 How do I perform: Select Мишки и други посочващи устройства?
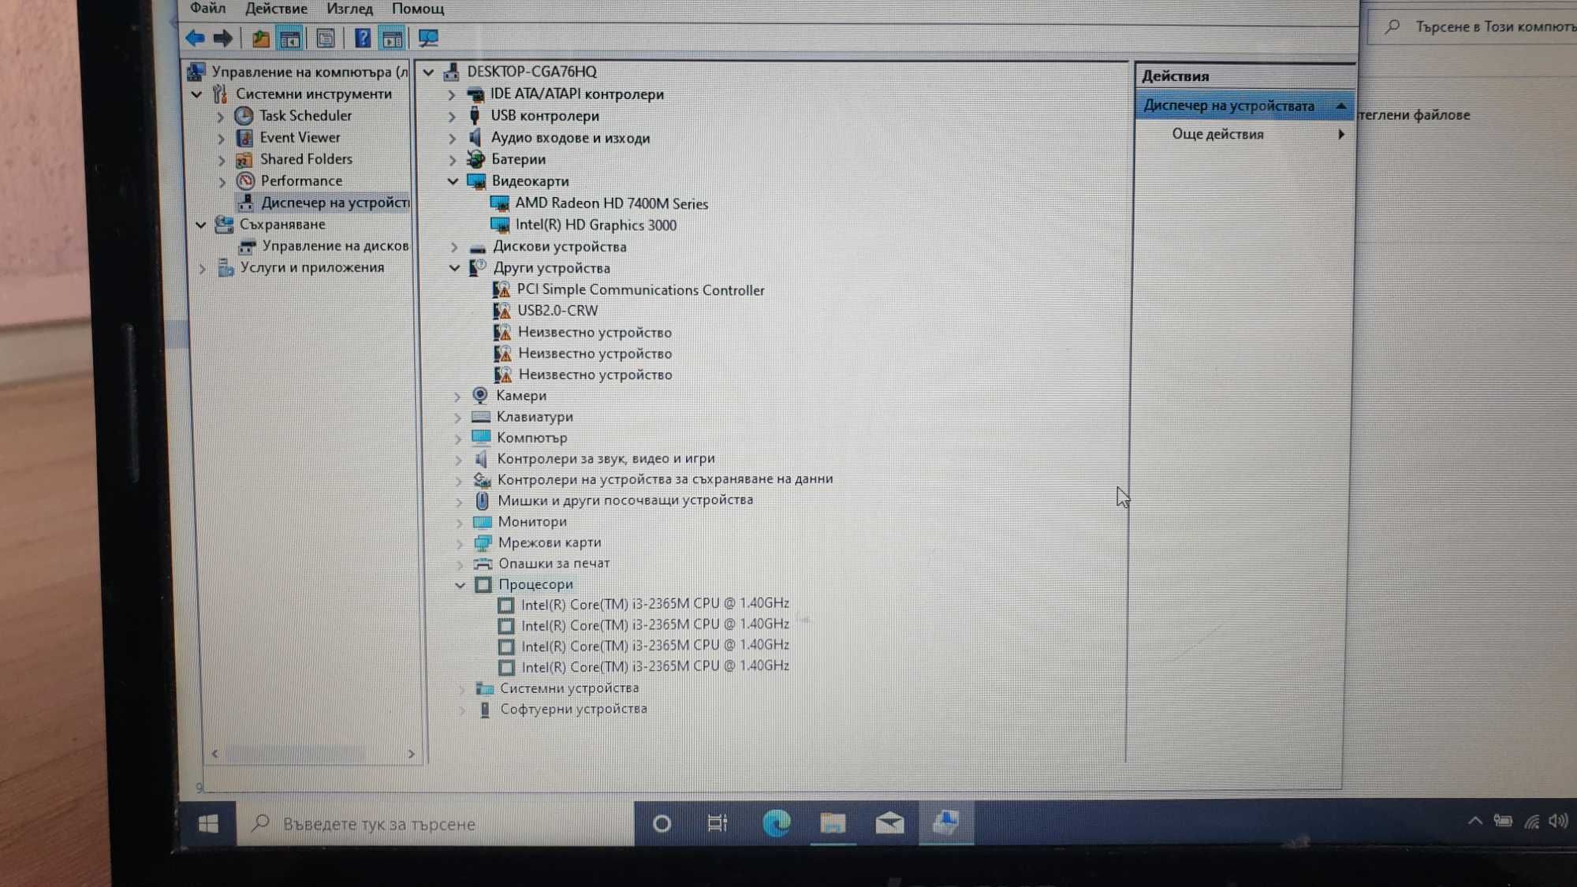click(625, 501)
